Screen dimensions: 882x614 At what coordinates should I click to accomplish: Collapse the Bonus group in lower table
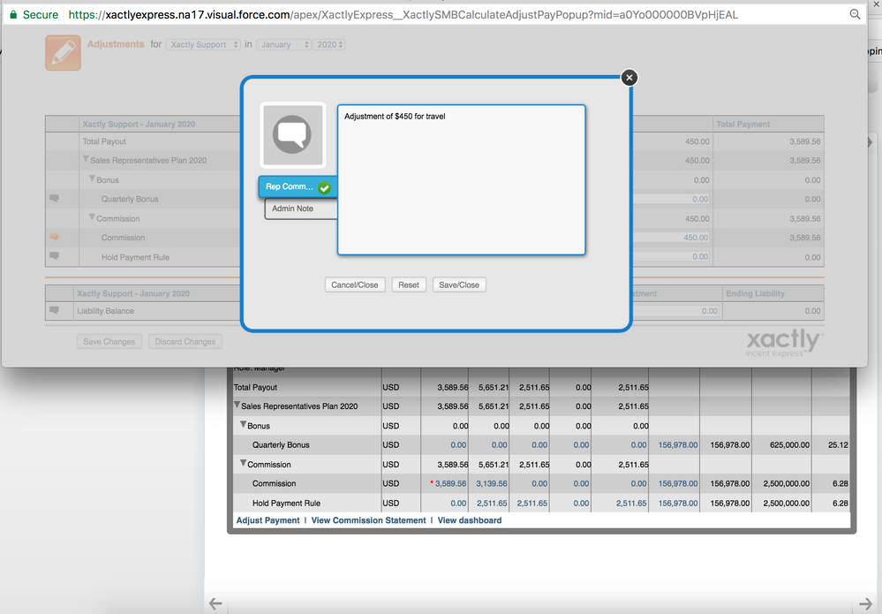[244, 424]
